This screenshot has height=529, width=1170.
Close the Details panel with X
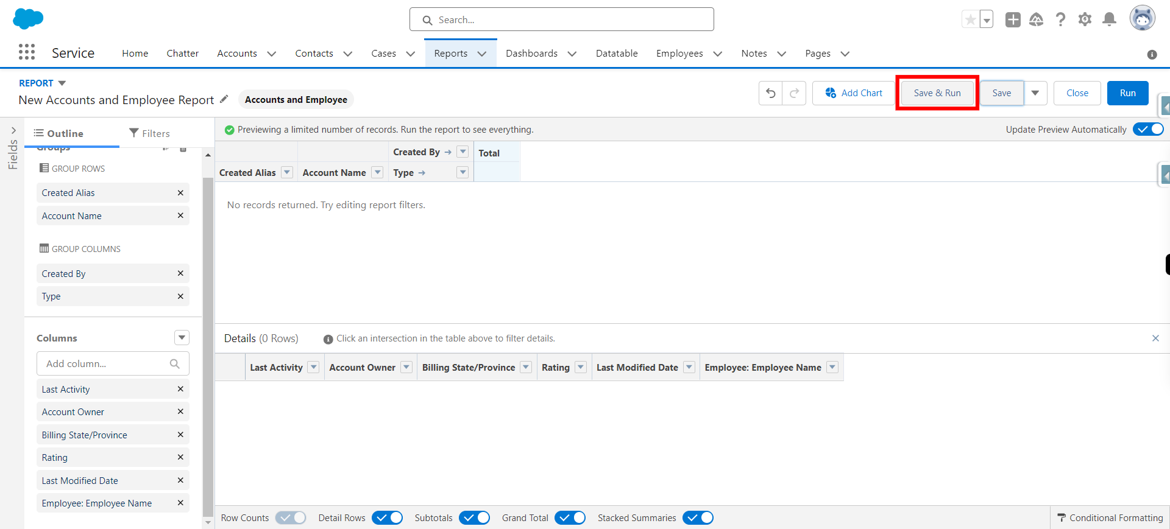[1155, 338]
